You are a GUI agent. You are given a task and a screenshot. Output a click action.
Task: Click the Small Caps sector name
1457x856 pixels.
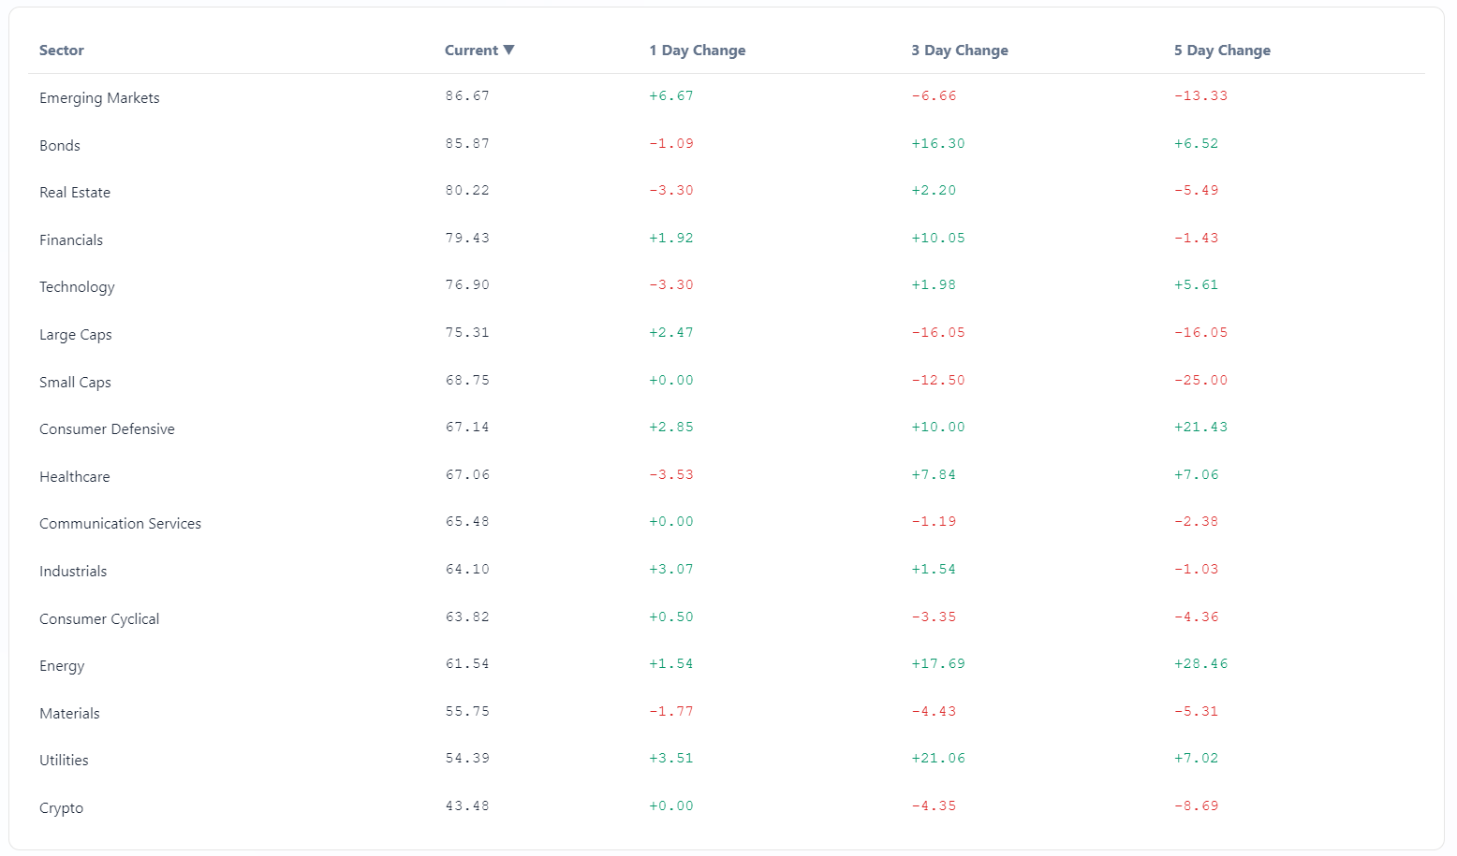pyautogui.click(x=75, y=383)
